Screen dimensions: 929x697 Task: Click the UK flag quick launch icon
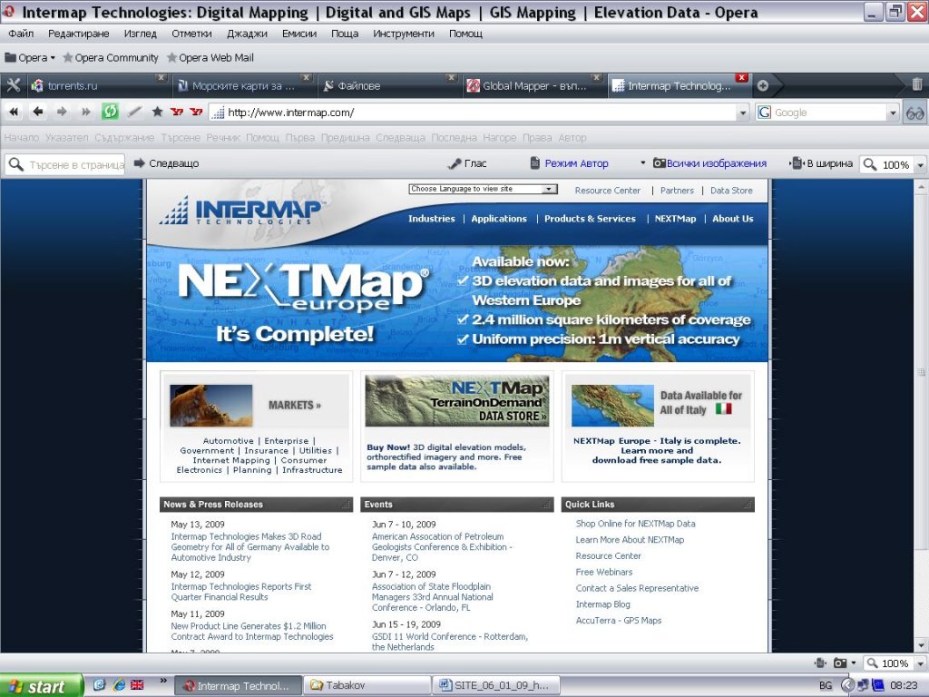click(138, 684)
